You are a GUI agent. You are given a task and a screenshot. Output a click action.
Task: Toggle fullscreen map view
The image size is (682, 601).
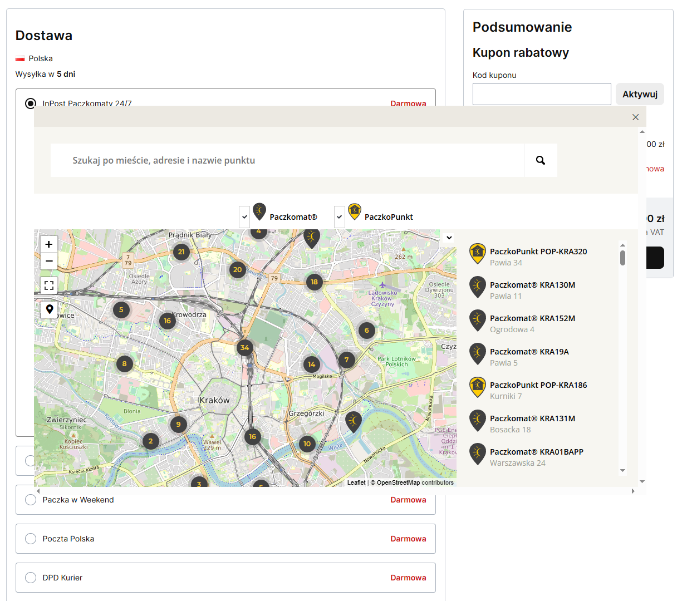49,285
